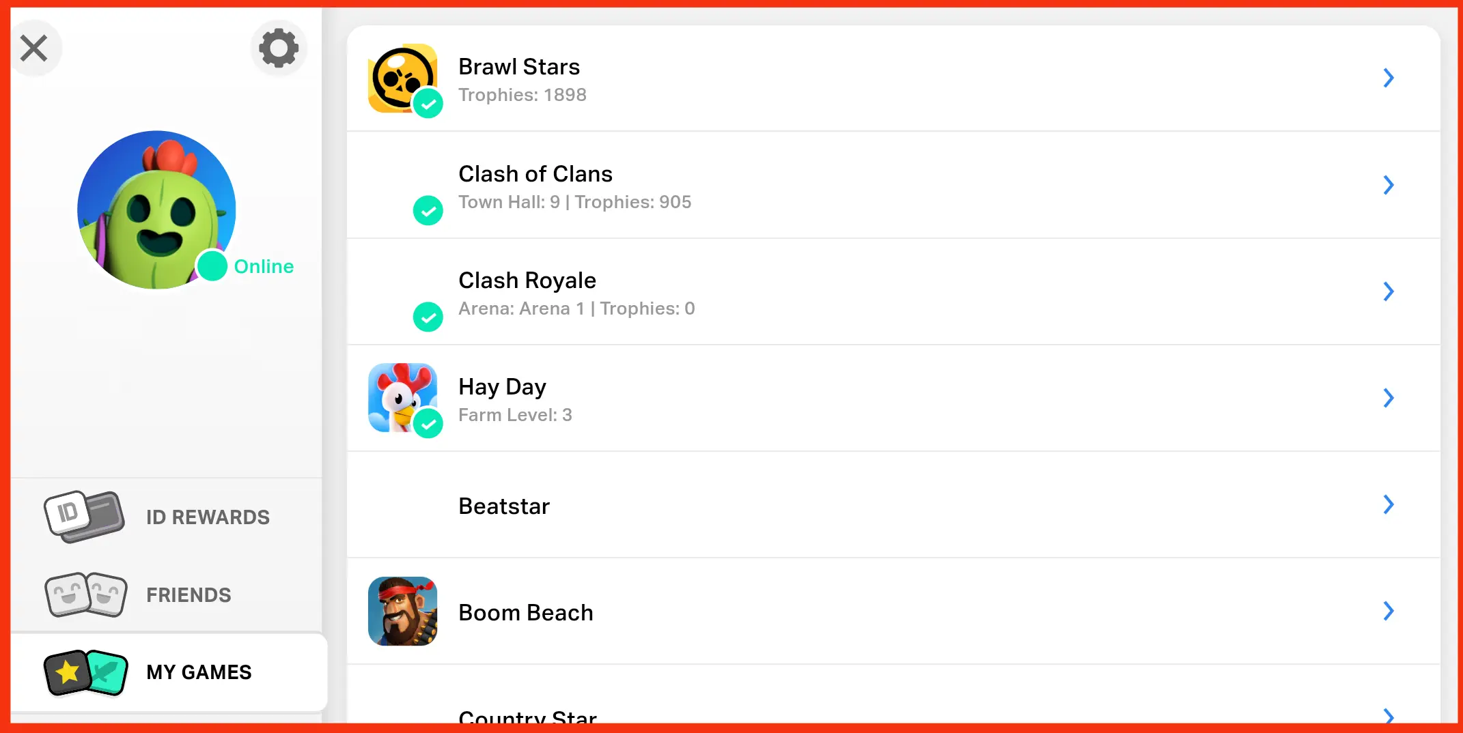
Task: Click the Clash of Clans green checkmark
Action: 428,210
